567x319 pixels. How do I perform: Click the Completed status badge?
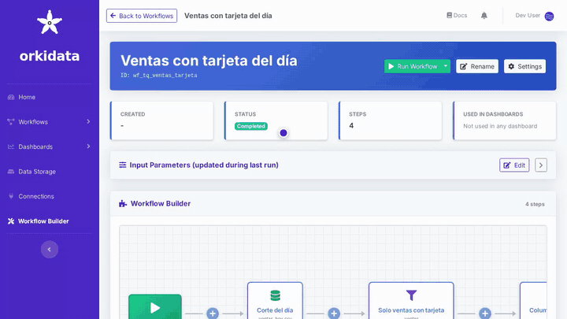(x=251, y=126)
